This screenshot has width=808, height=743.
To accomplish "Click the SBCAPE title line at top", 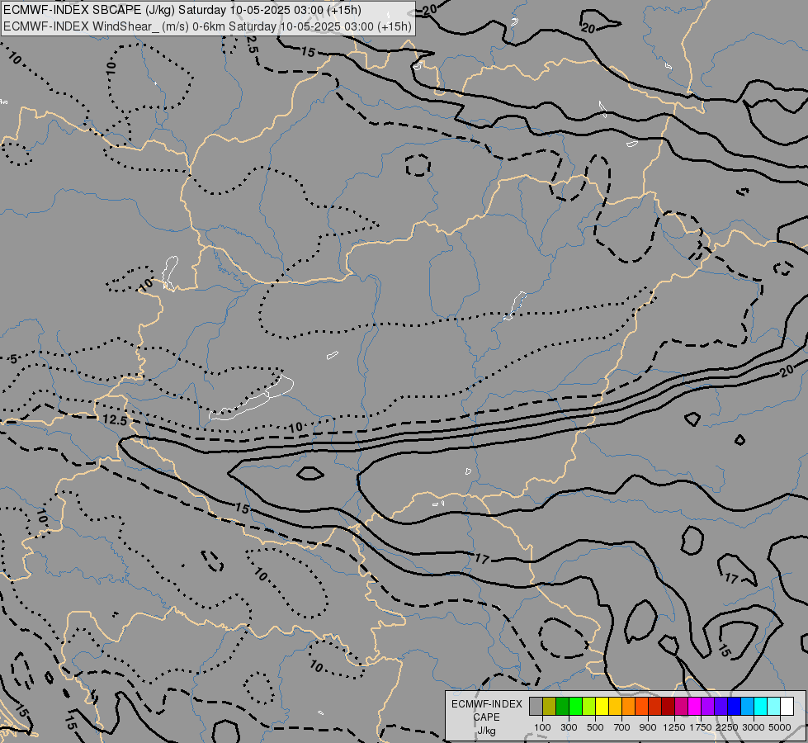I will click(182, 10).
